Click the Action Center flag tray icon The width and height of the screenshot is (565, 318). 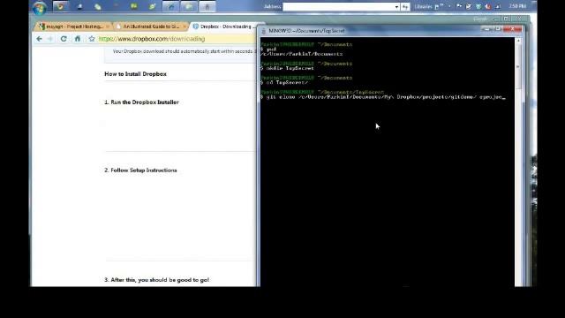click(459, 6)
